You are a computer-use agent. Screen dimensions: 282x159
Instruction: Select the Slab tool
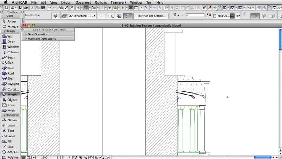point(10,63)
